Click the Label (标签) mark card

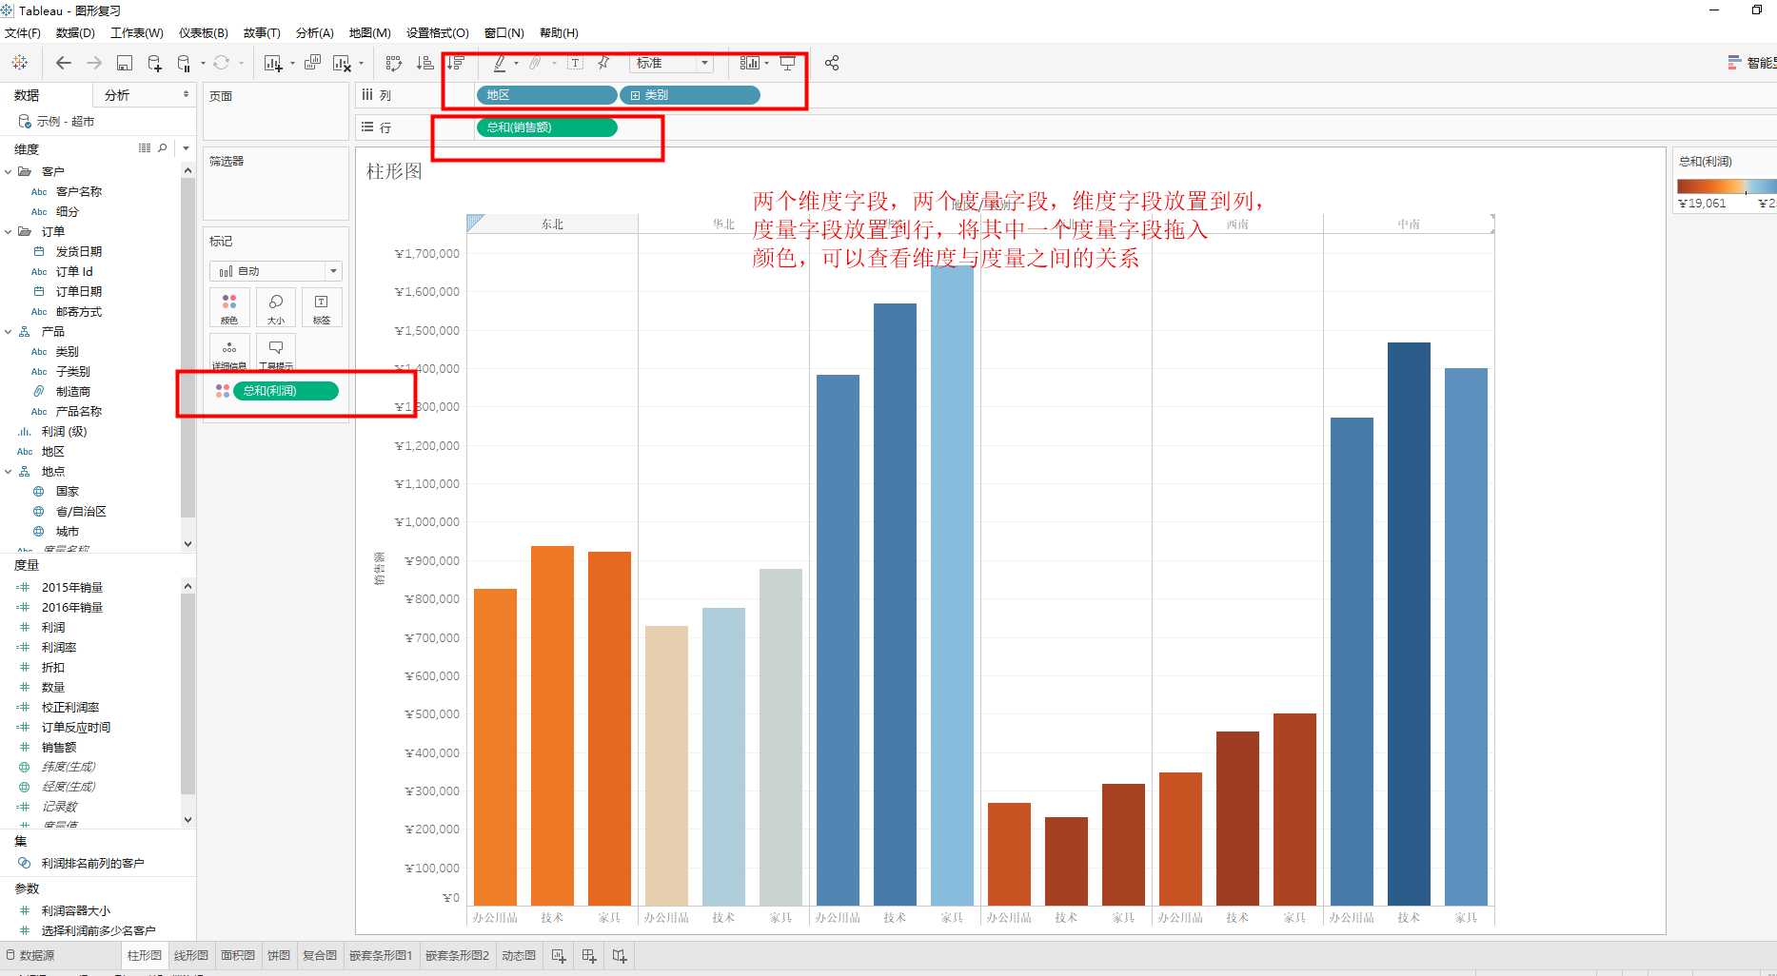[322, 308]
